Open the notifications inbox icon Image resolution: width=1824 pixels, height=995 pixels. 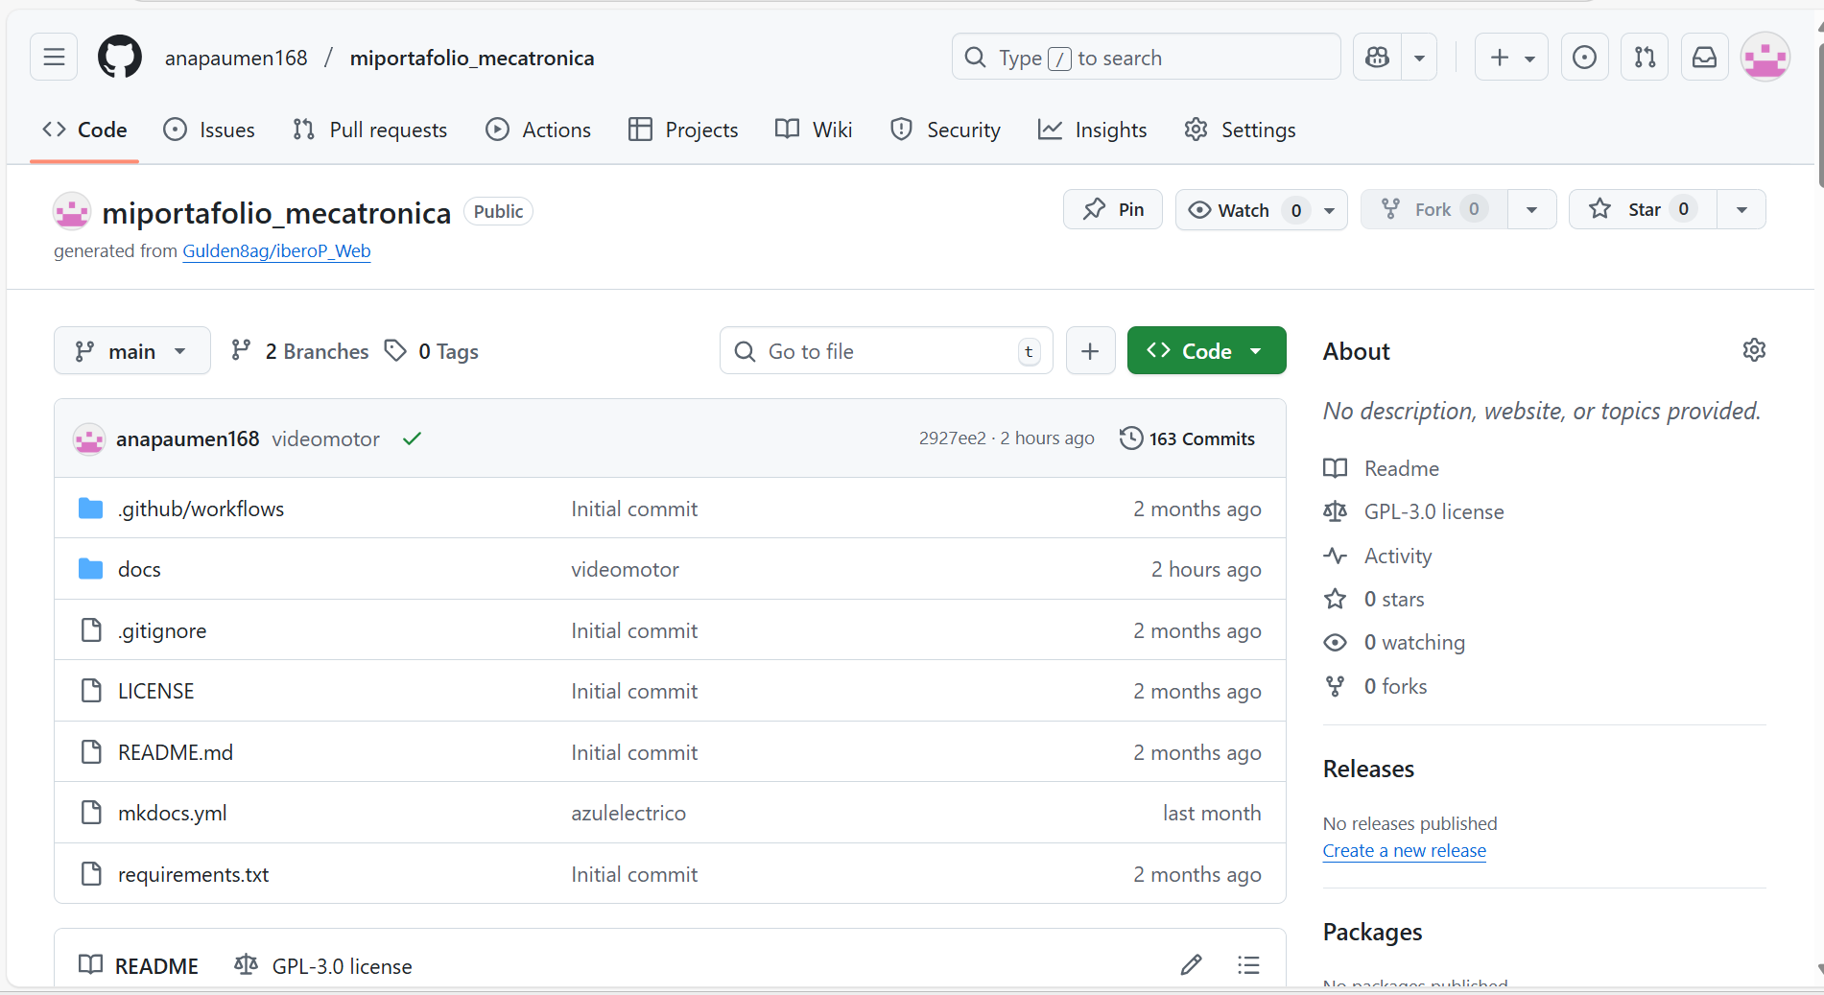(x=1704, y=58)
